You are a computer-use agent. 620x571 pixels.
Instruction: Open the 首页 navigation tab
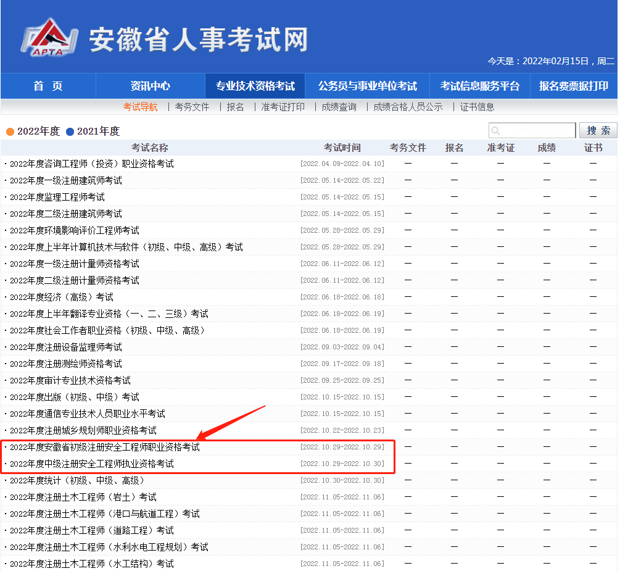[x=48, y=86]
